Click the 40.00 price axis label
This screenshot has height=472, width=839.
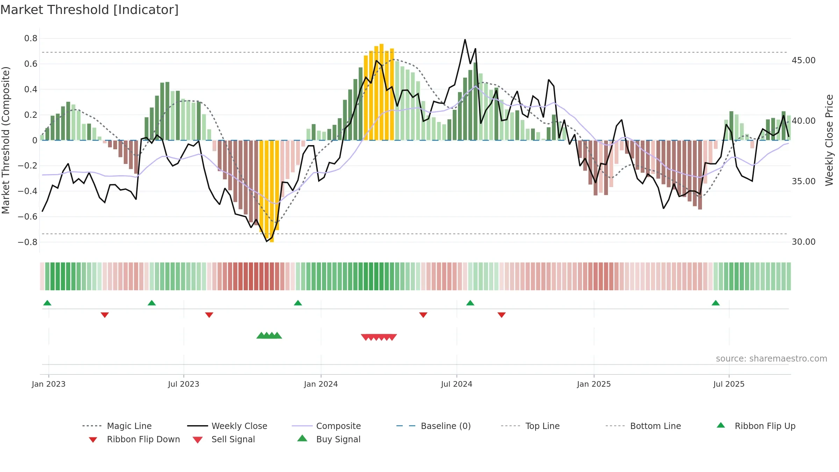[x=804, y=121]
